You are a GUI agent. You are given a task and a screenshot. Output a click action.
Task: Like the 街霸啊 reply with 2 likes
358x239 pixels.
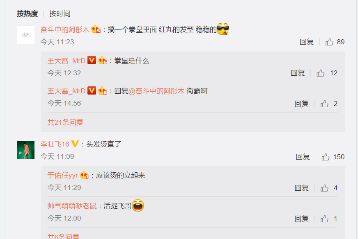click(x=324, y=104)
